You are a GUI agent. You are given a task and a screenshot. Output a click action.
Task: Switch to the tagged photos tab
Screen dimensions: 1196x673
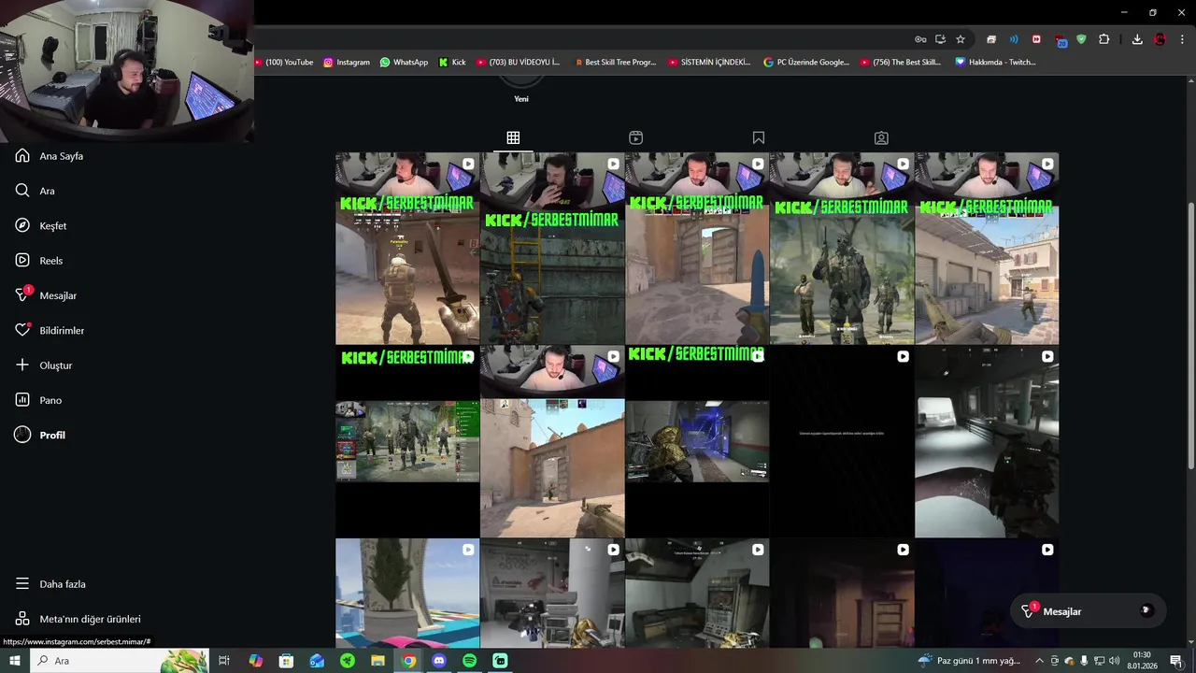881,137
